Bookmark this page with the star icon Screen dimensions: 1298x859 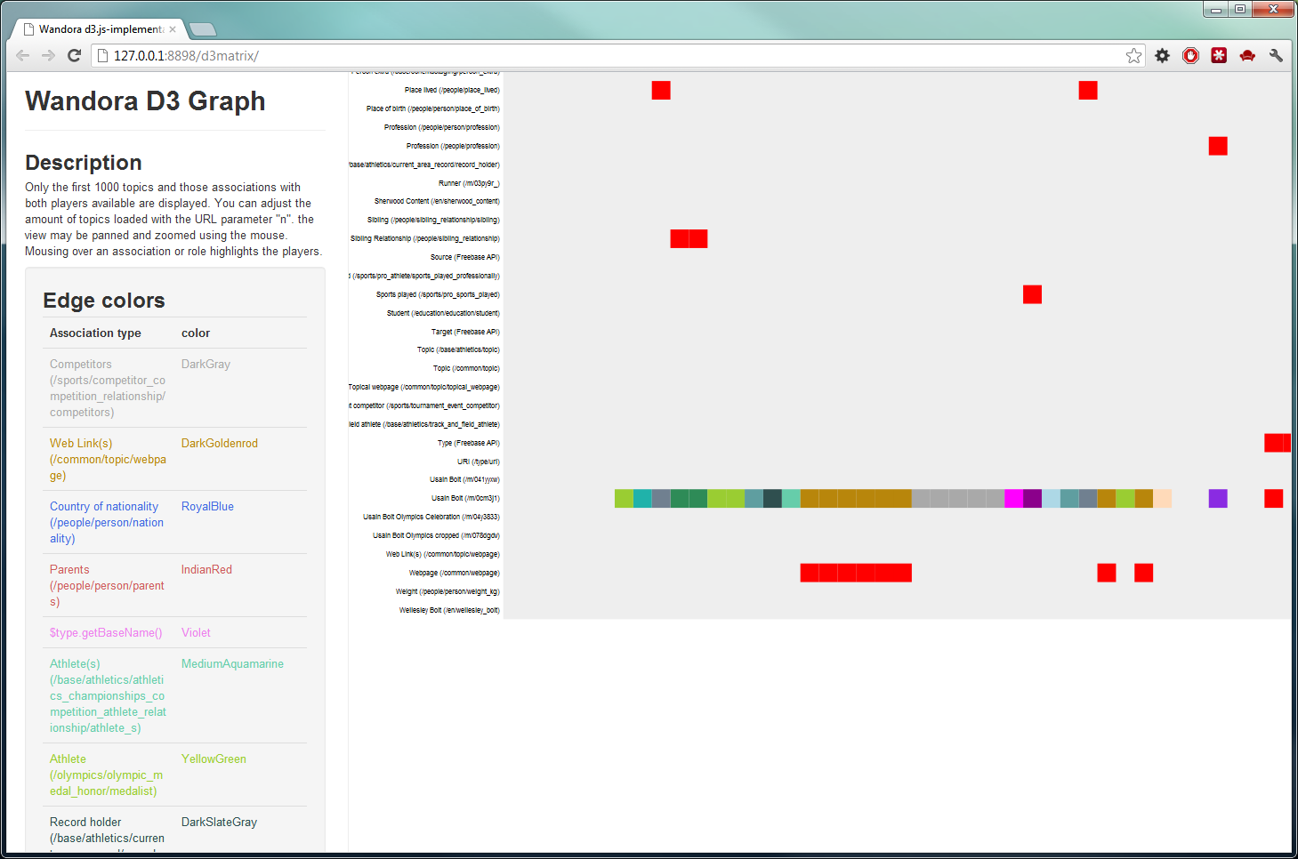click(x=1133, y=56)
